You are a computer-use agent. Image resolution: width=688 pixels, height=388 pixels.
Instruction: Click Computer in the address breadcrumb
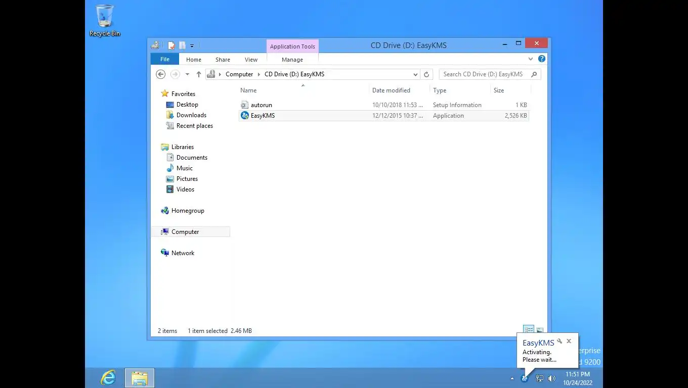239,74
